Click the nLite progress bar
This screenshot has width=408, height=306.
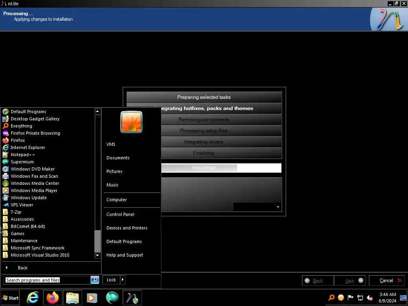221,168
